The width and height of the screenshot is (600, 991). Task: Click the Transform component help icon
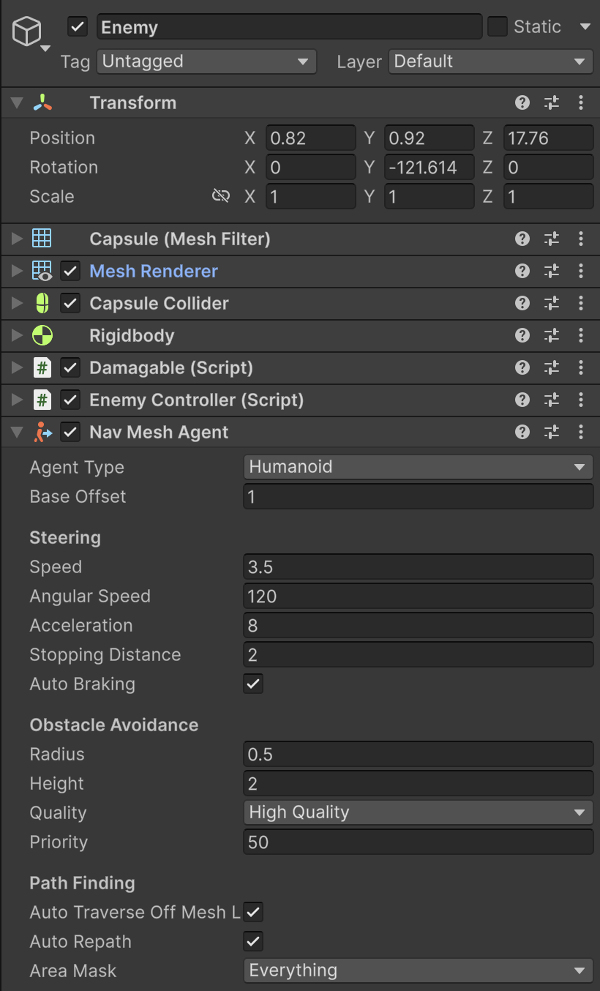(x=522, y=103)
